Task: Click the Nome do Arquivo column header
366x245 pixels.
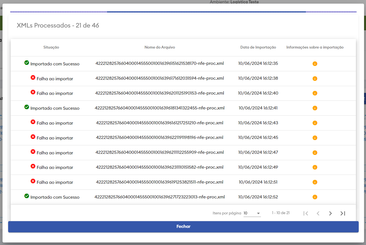Action: click(160, 47)
